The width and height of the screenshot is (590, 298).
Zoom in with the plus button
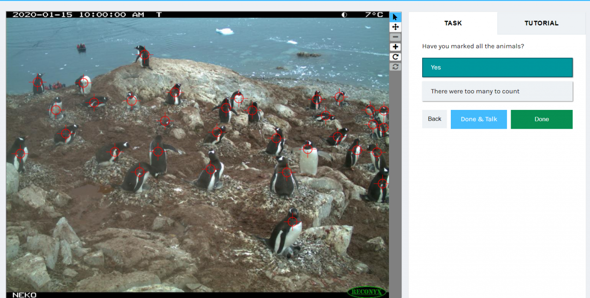[x=395, y=47]
